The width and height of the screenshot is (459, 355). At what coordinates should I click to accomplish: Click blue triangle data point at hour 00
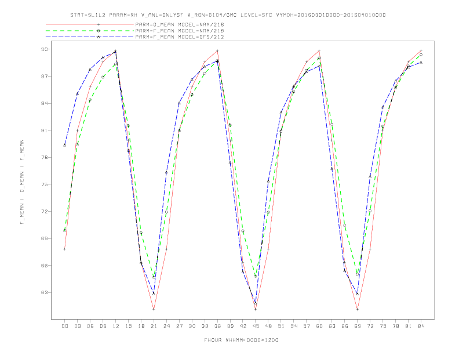pos(65,145)
